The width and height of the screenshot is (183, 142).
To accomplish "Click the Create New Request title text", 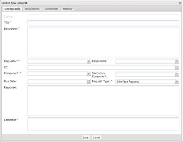I will [14, 3].
